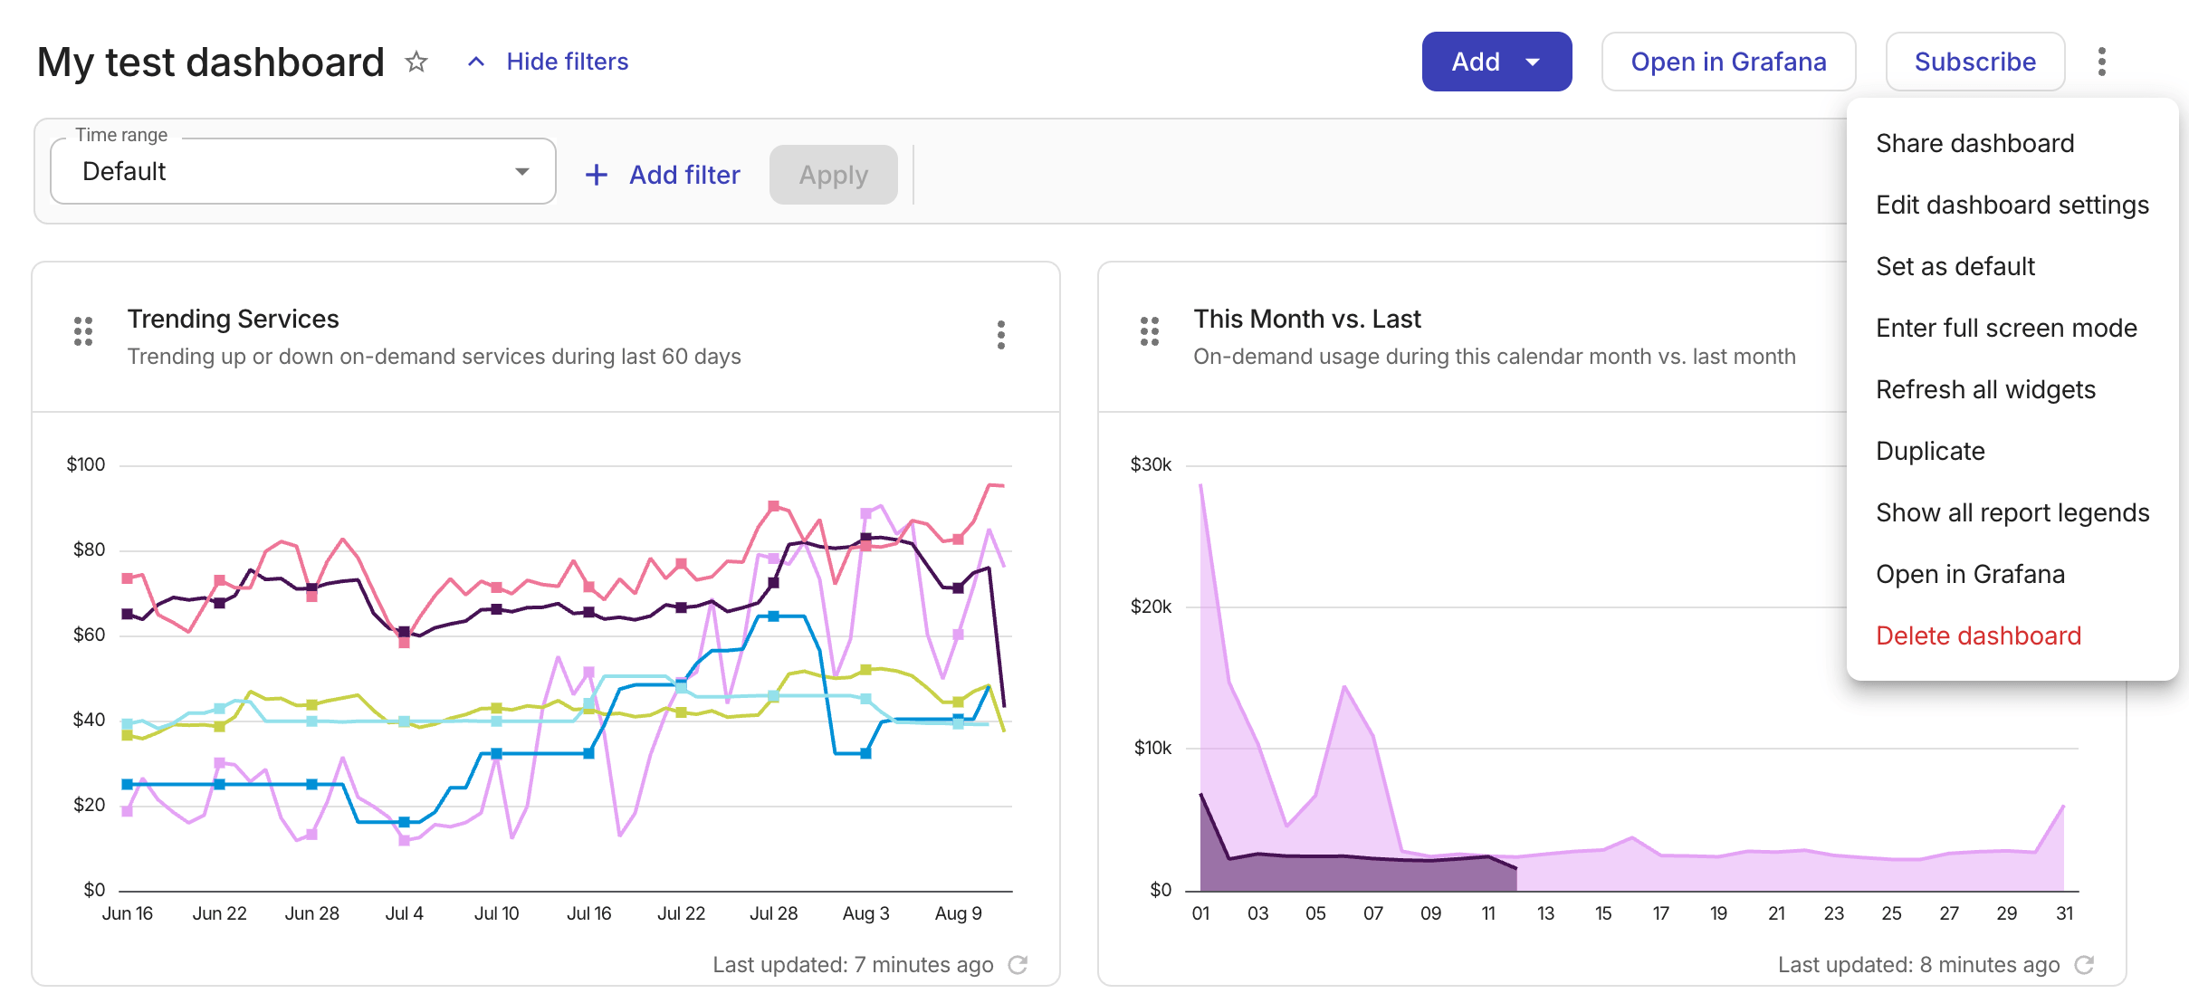Image resolution: width=2189 pixels, height=1003 pixels.
Task: Open Trending Services widget options menu
Action: point(1000,334)
